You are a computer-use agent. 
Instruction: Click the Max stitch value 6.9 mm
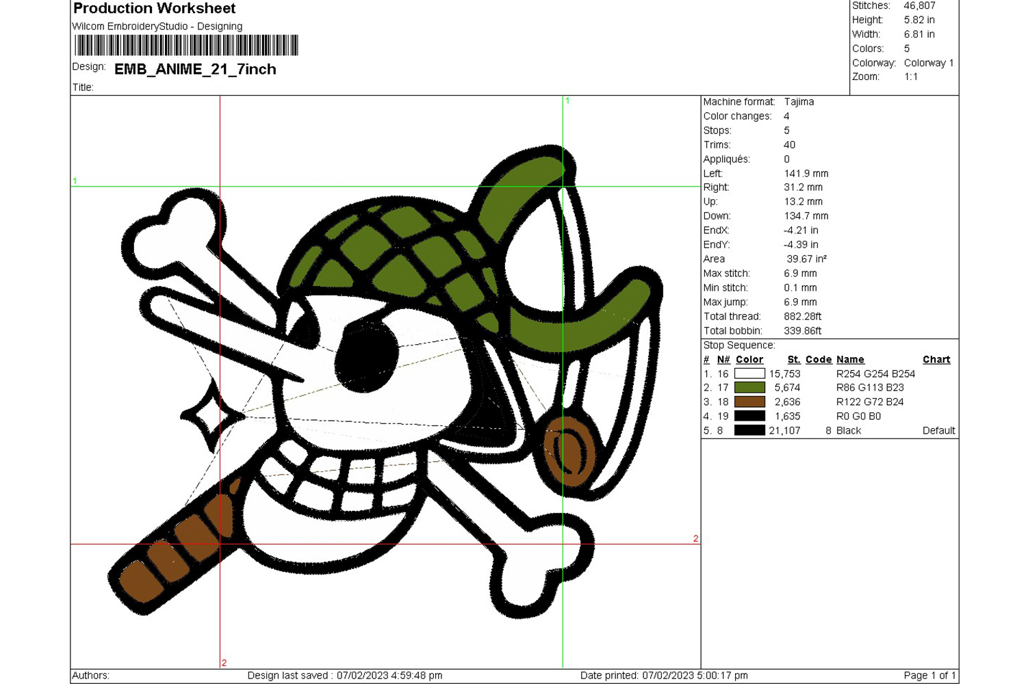pyautogui.click(x=800, y=273)
